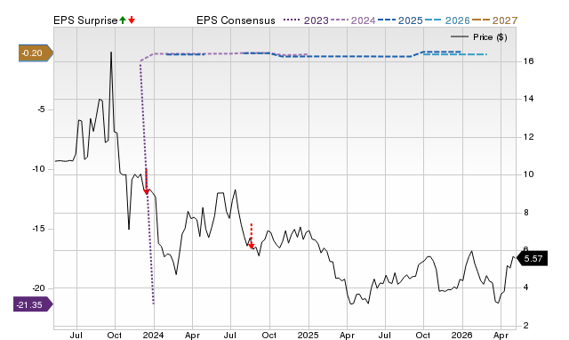Click the -21.35 purple value marker
Viewport: 569px width, 340px height.
tap(33, 304)
